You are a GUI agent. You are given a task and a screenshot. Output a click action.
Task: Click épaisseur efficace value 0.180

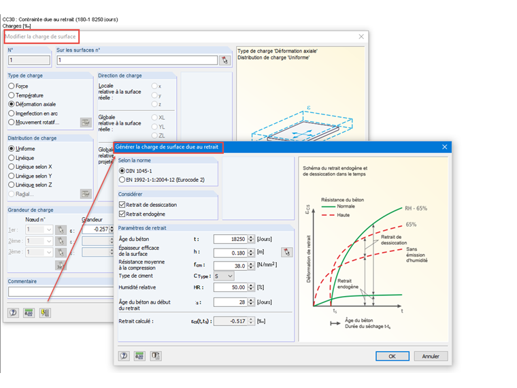point(231,253)
